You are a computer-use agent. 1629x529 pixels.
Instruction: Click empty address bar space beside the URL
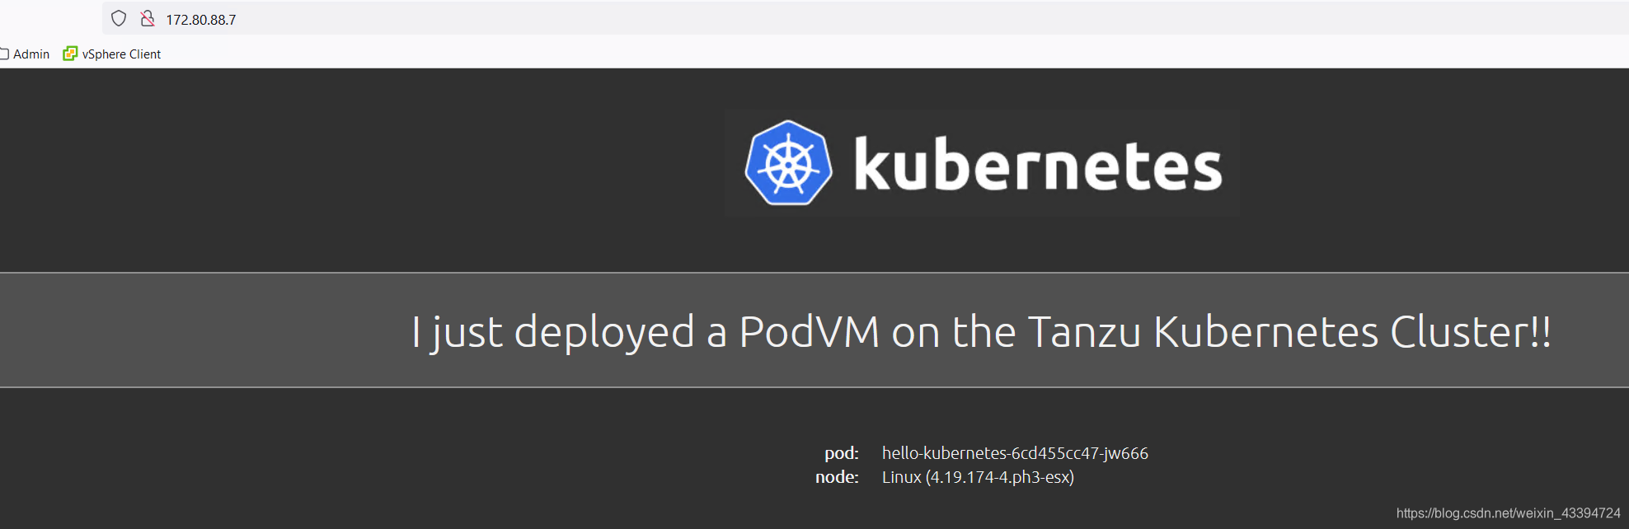907,18
